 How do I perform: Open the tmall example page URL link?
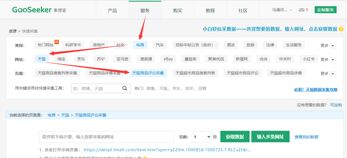pos(167,150)
